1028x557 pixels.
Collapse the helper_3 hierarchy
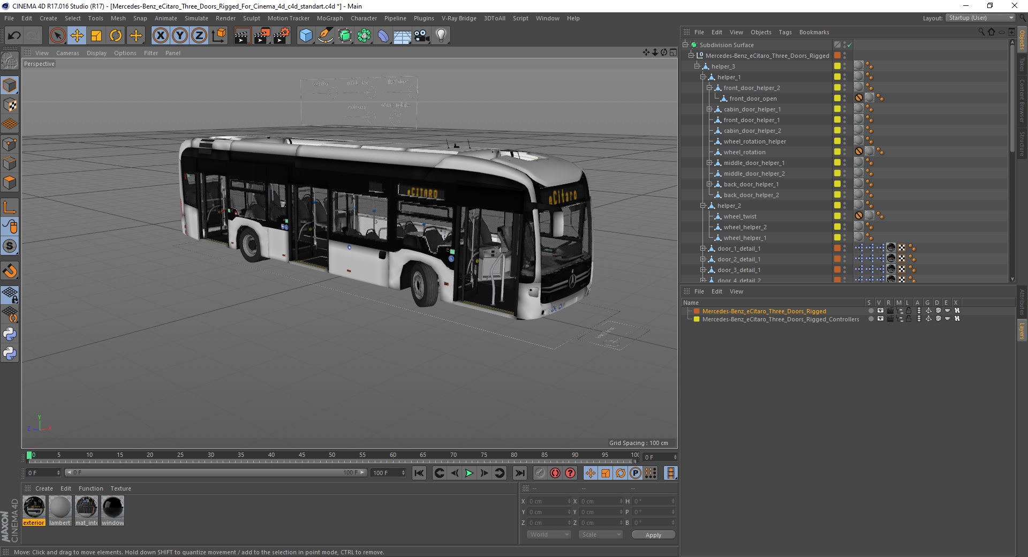[x=697, y=66]
